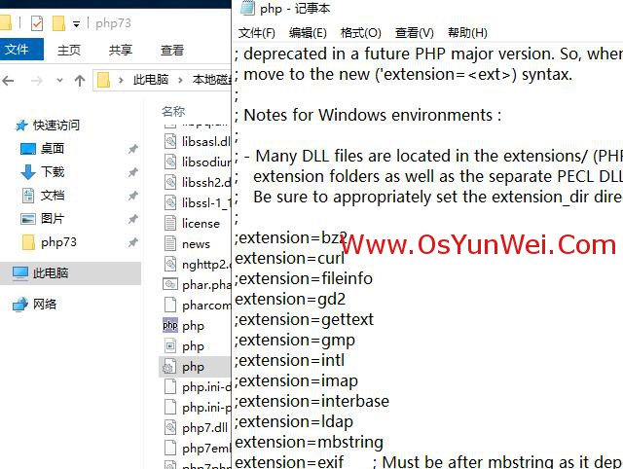Image resolution: width=623 pixels, height=469 pixels.
Task: Click the 名称 column header
Action: pyautogui.click(x=173, y=111)
